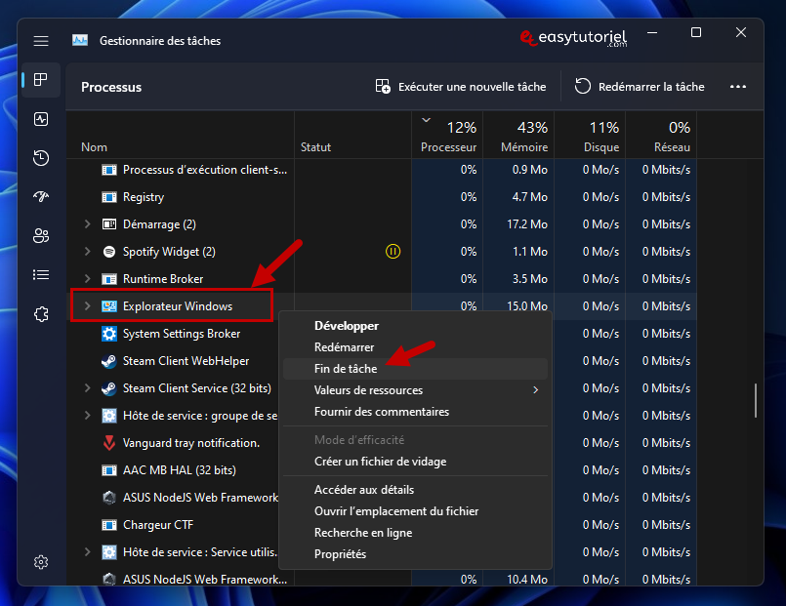Choose Développer in the context menu

coord(415,326)
